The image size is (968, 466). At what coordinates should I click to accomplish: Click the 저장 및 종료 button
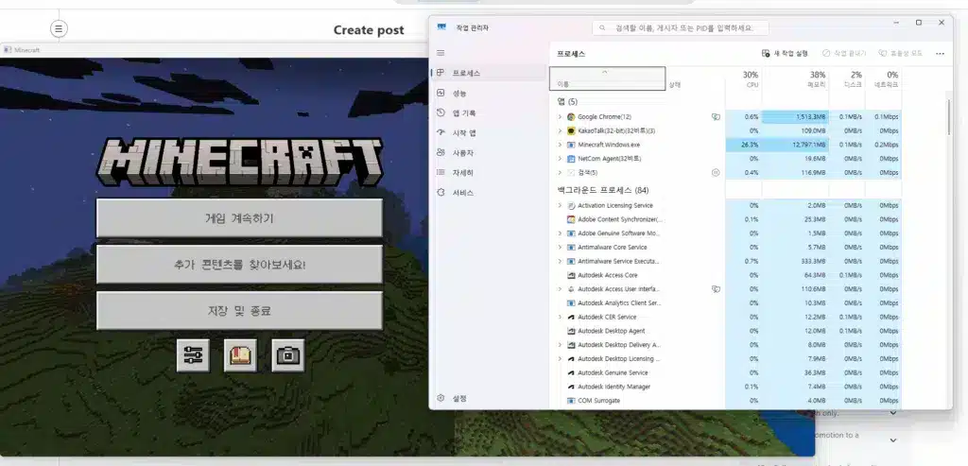239,310
